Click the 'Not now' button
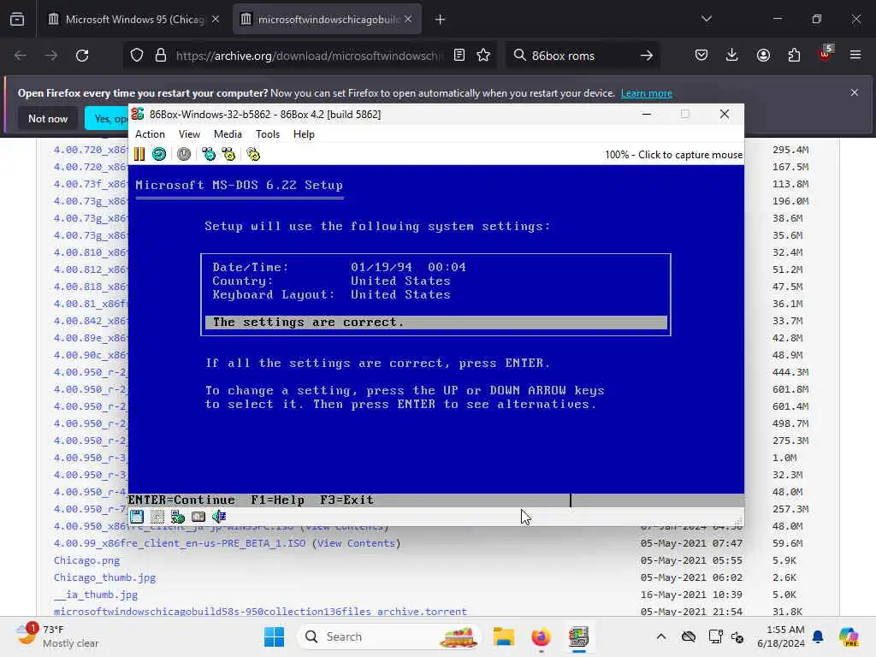This screenshot has height=657, width=876. pos(48,118)
